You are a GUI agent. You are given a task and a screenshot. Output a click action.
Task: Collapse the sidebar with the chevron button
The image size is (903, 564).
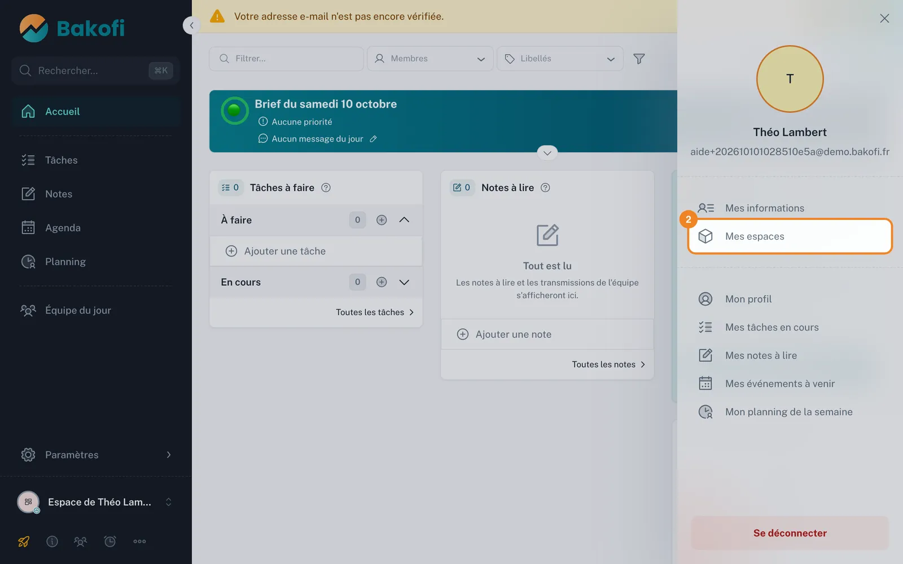(x=191, y=25)
